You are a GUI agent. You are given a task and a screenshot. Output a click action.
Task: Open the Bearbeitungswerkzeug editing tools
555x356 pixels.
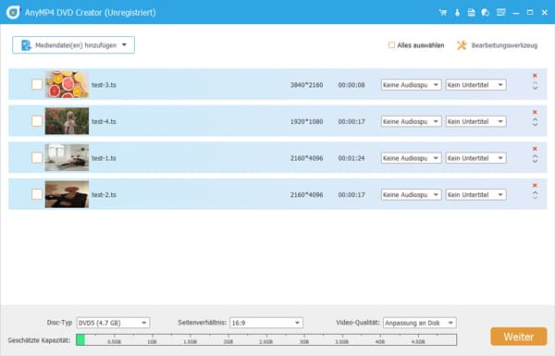point(498,45)
